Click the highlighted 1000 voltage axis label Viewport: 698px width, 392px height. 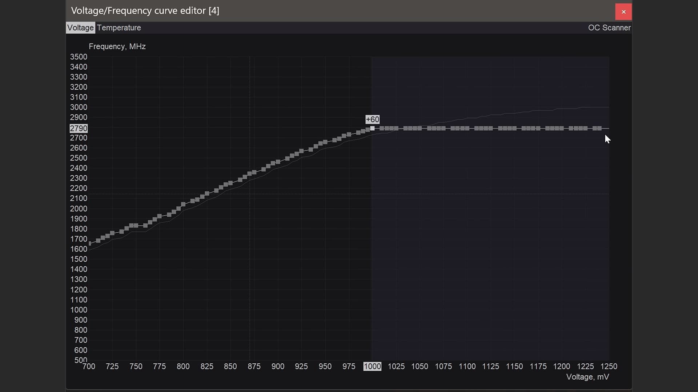tap(372, 367)
